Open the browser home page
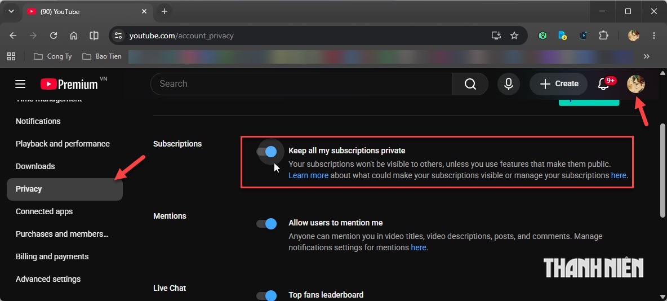 74,36
